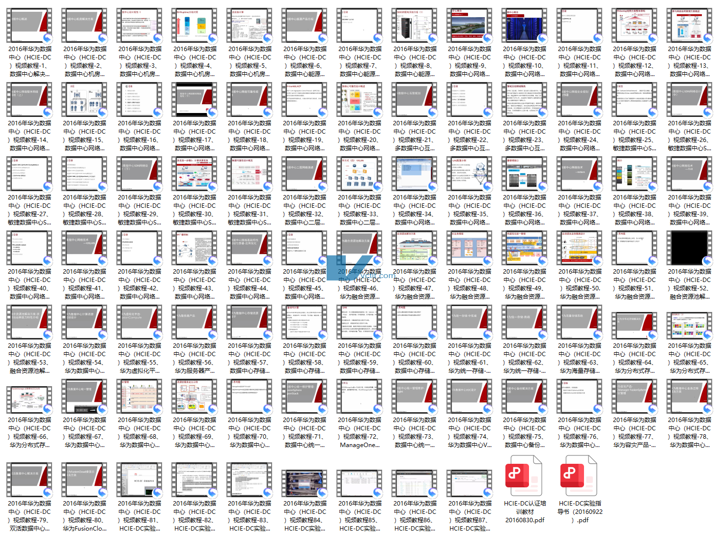Select the 视频教程-12 video file icon

tap(635, 26)
